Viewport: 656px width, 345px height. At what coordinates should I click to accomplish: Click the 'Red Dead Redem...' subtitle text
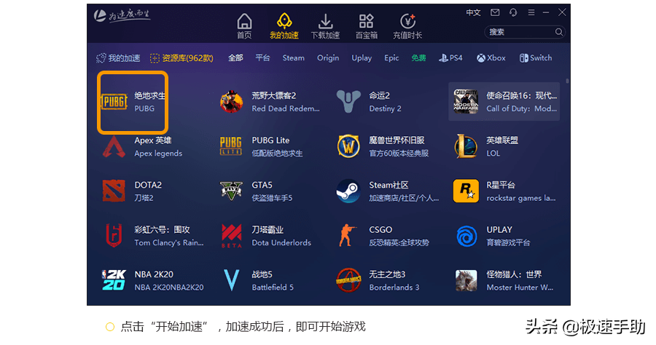[285, 108]
